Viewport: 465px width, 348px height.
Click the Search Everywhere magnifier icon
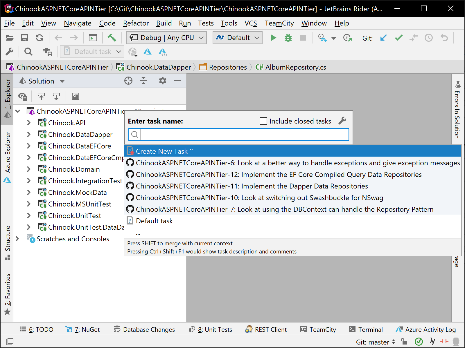click(x=28, y=52)
